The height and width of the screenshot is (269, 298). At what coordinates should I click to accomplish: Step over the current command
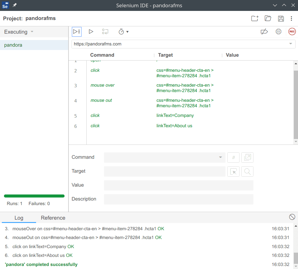105,32
